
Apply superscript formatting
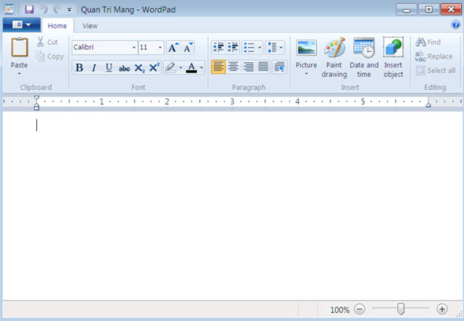tap(154, 68)
